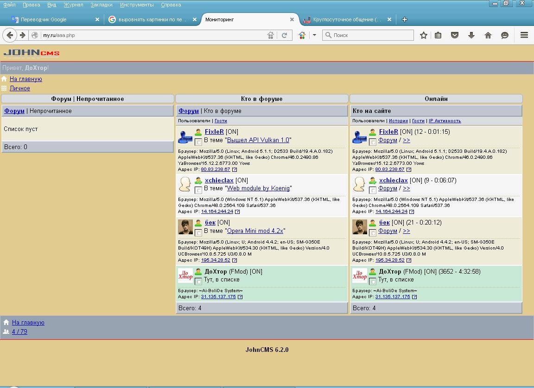Screen dimensions: 534x388
Task: Click the online counter link 4 / 79
Action: click(x=19, y=332)
